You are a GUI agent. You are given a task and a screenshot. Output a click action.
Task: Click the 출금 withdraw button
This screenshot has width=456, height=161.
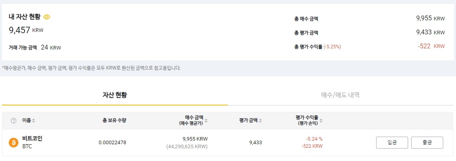[427, 143]
